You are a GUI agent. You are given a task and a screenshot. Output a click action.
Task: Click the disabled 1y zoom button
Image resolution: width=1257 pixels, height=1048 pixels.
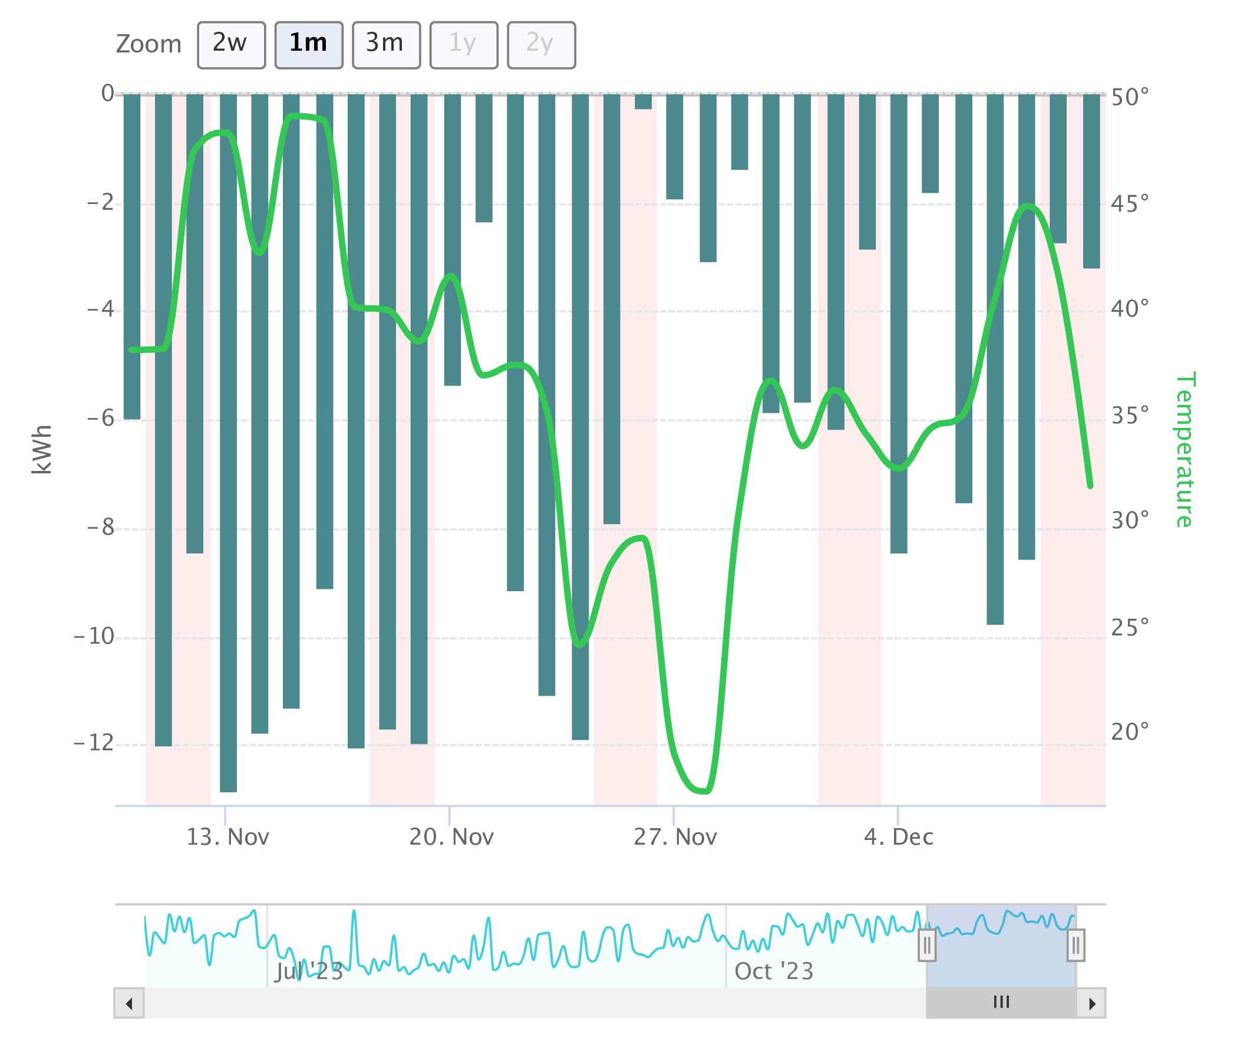coord(463,45)
